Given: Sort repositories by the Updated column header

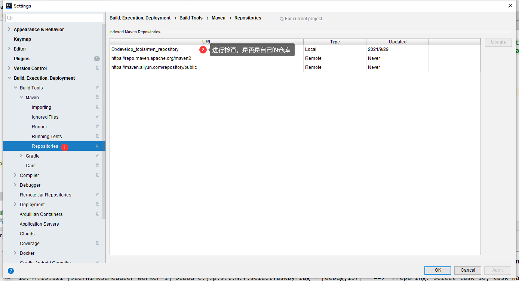Looking at the screenshot, I should (397, 42).
